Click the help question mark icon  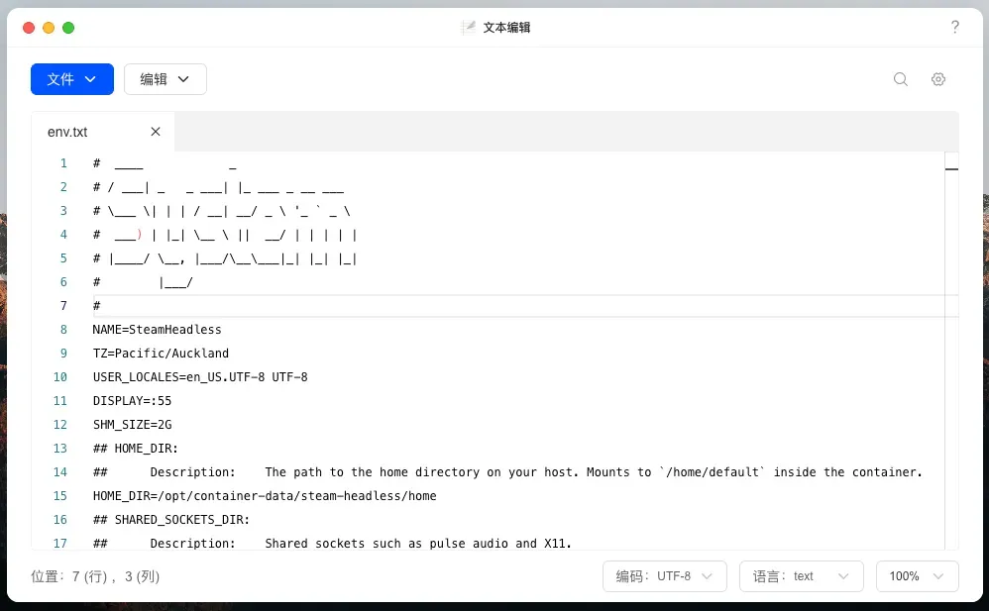pos(955,27)
